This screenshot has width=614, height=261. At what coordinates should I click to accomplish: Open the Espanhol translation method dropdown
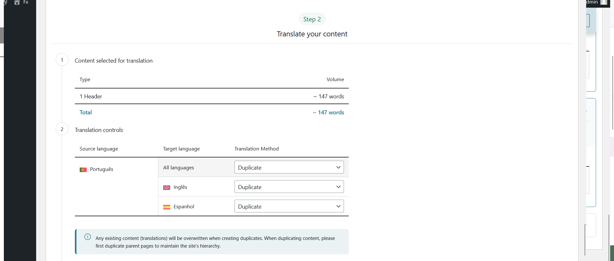pyautogui.click(x=289, y=206)
